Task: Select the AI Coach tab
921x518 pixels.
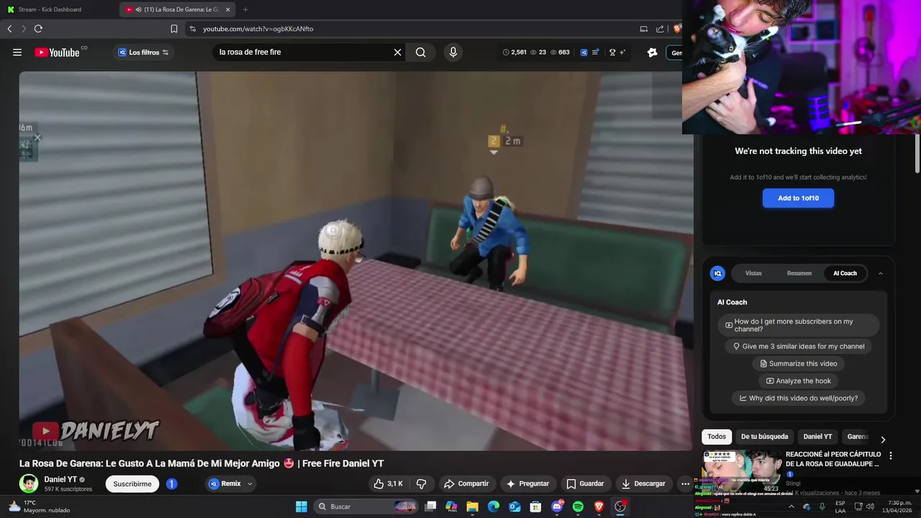Action: 845,273
